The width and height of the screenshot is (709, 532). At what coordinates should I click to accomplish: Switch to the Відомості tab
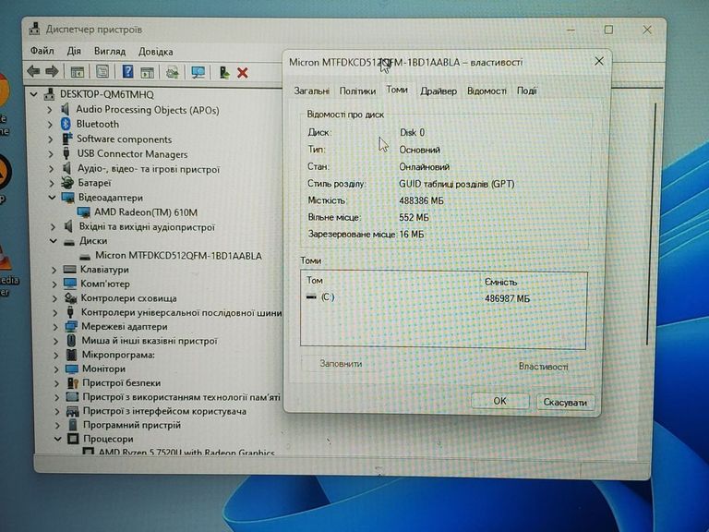(x=487, y=91)
